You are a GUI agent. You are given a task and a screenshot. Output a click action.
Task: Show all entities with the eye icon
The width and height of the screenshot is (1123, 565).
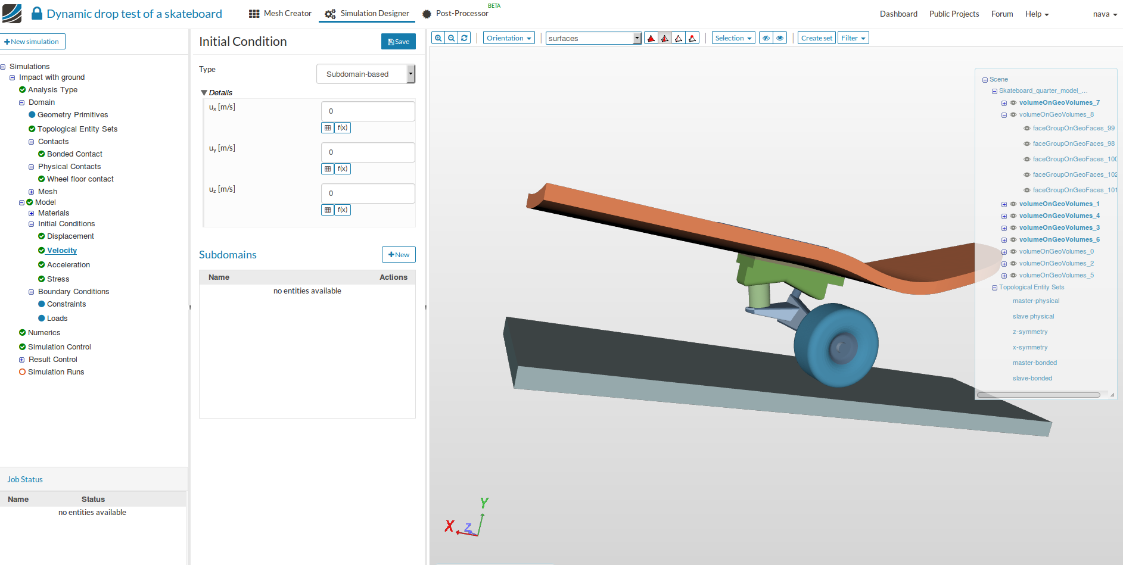click(x=780, y=38)
